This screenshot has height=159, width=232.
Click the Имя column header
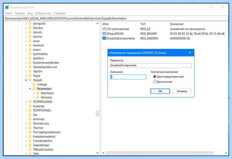106,24
